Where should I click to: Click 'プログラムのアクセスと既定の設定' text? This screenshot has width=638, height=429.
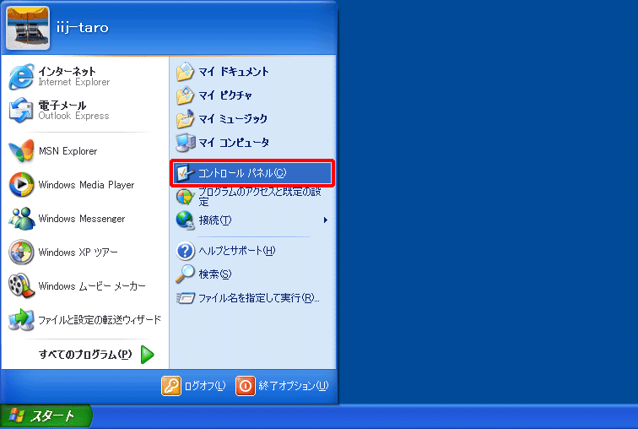point(260,197)
